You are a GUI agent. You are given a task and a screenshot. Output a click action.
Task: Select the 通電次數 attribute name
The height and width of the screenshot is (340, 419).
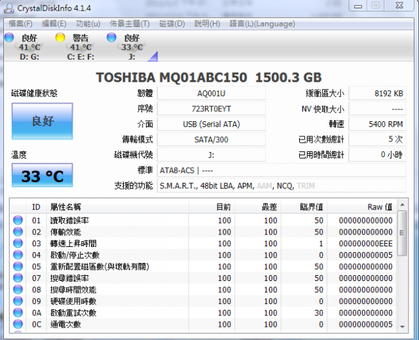point(65,324)
